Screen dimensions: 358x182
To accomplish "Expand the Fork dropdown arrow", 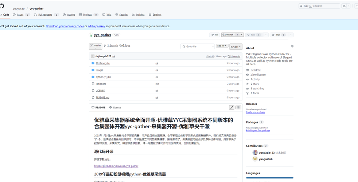I will click(x=266, y=35).
